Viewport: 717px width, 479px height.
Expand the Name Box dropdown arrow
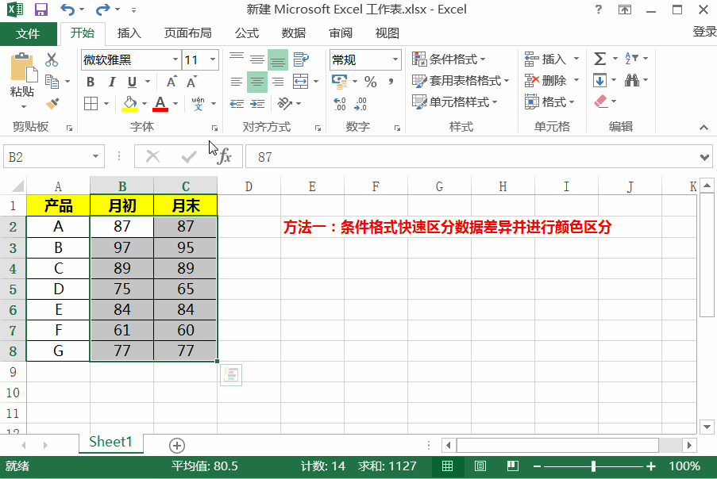[x=95, y=156]
